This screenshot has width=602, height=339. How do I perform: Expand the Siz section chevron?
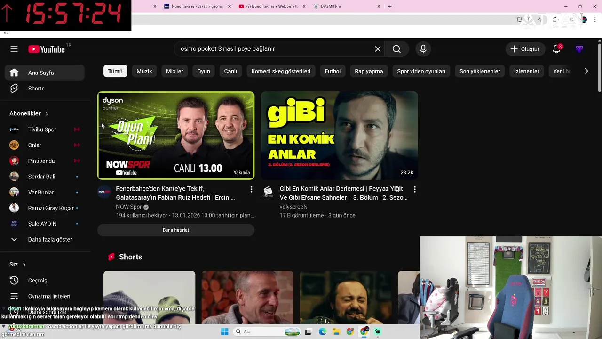24,265
